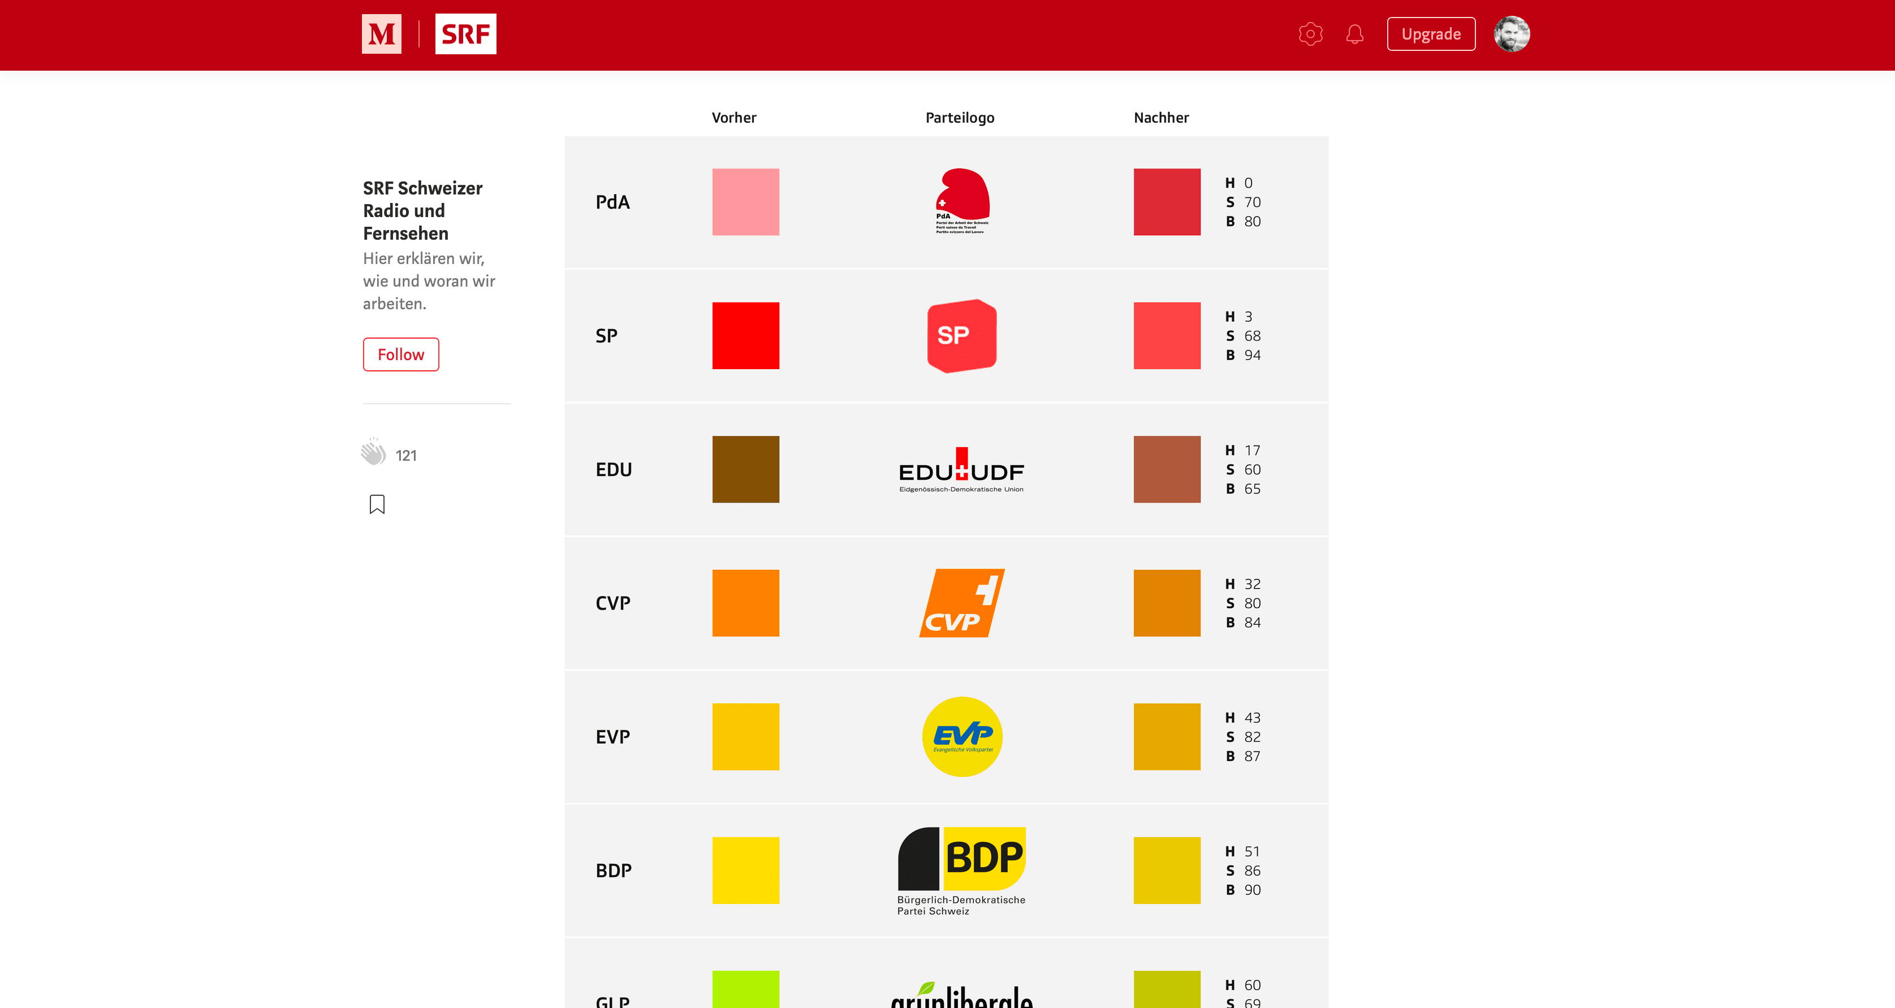The width and height of the screenshot is (1895, 1008).
Task: Click the 'Hier erklären wir' description text
Action: tap(429, 281)
